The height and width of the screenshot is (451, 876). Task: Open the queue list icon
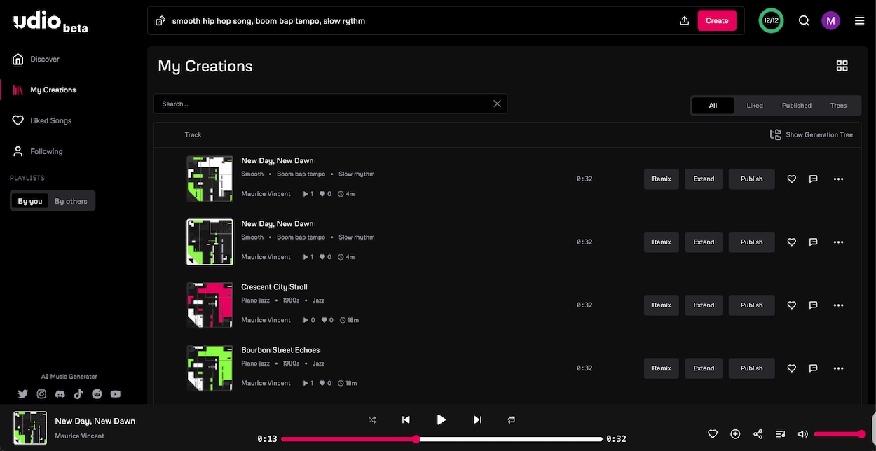(x=780, y=434)
